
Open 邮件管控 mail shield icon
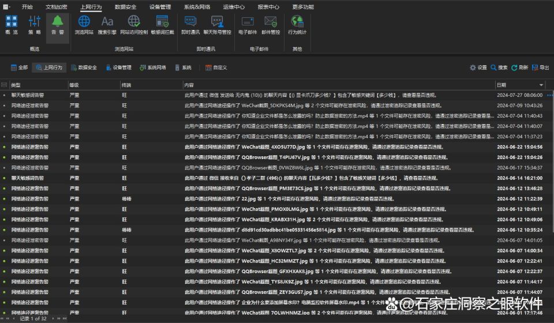pyautogui.click(x=271, y=25)
